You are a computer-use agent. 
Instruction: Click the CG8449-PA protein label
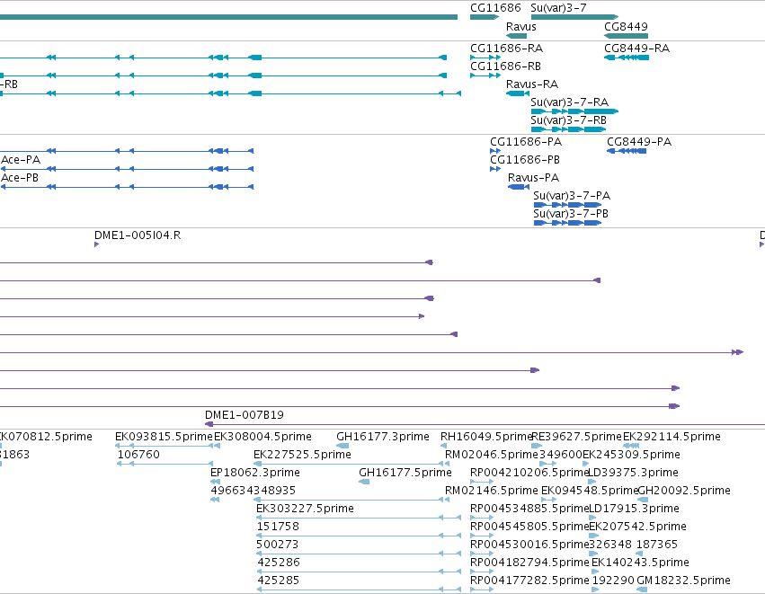(639, 142)
